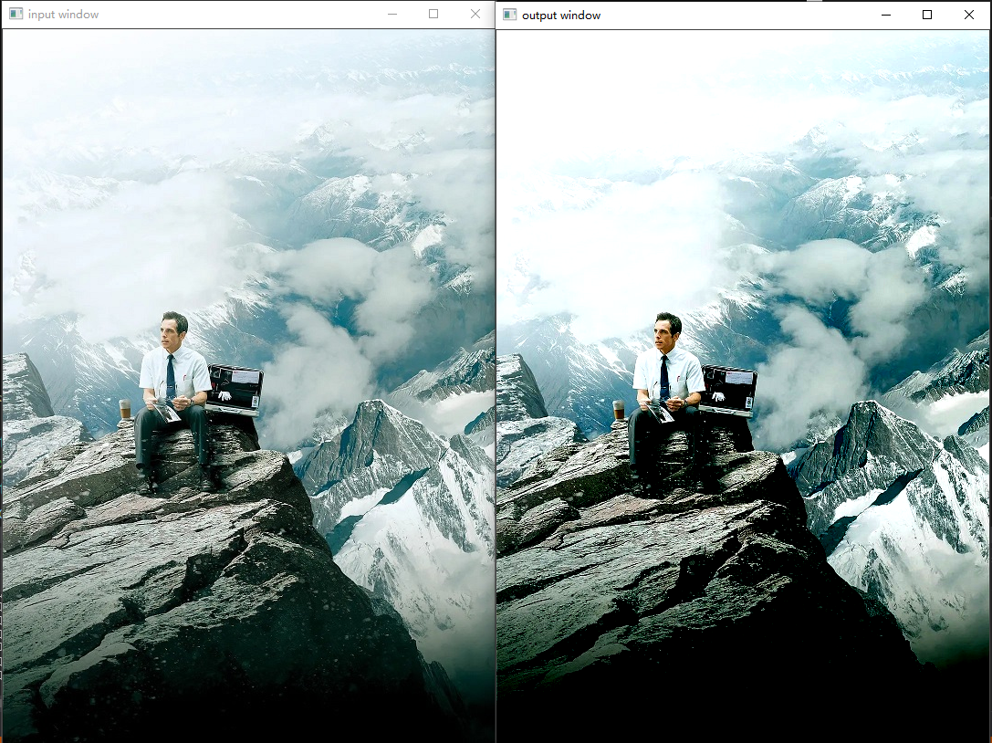The width and height of the screenshot is (992, 743).
Task: Click the 'input window' title text
Action: click(63, 14)
